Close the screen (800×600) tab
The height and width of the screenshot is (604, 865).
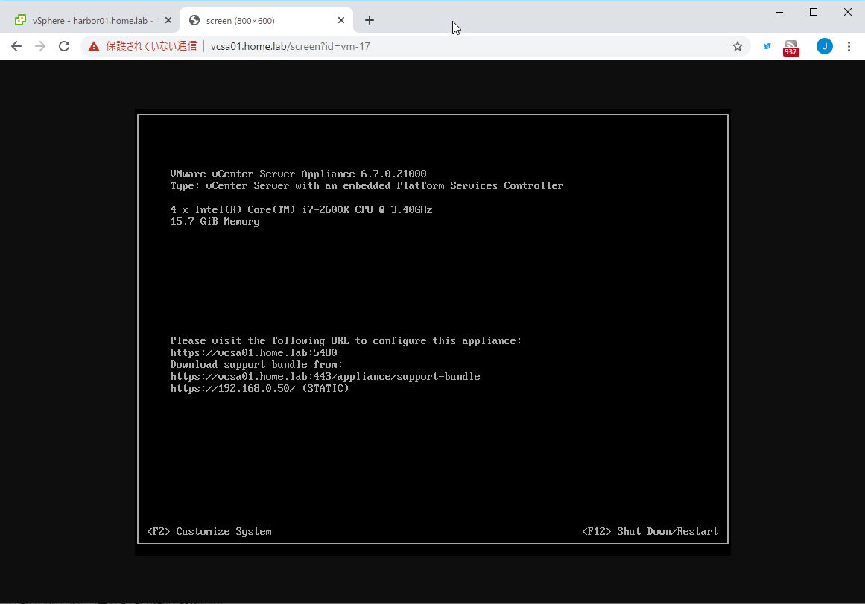point(341,20)
